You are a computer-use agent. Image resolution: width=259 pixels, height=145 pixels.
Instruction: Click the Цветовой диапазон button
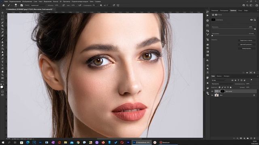246,45
